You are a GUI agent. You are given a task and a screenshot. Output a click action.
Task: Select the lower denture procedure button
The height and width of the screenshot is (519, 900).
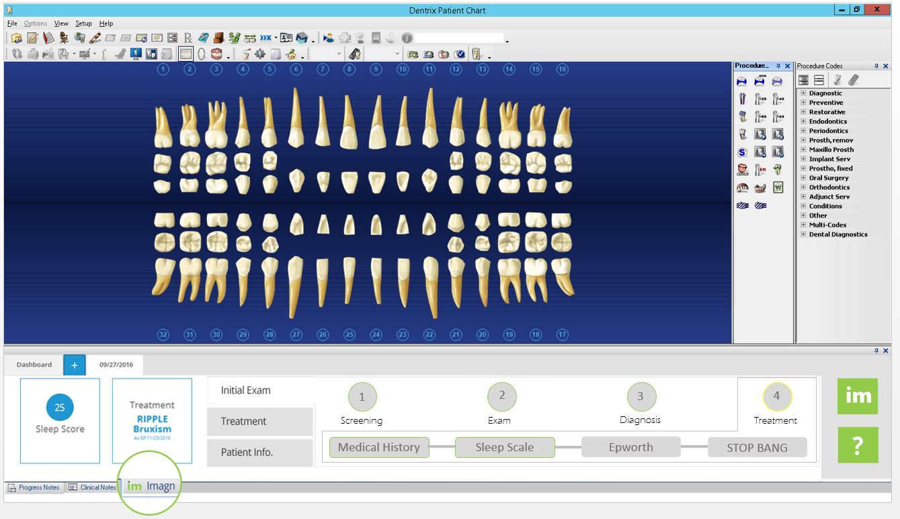pyautogui.click(x=760, y=188)
